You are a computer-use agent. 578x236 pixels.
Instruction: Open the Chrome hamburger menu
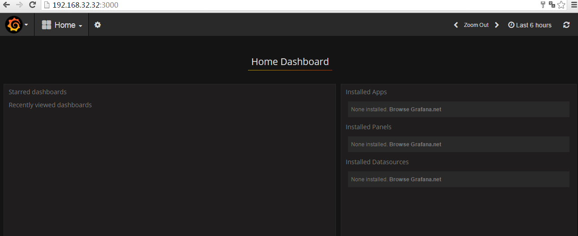point(574,5)
